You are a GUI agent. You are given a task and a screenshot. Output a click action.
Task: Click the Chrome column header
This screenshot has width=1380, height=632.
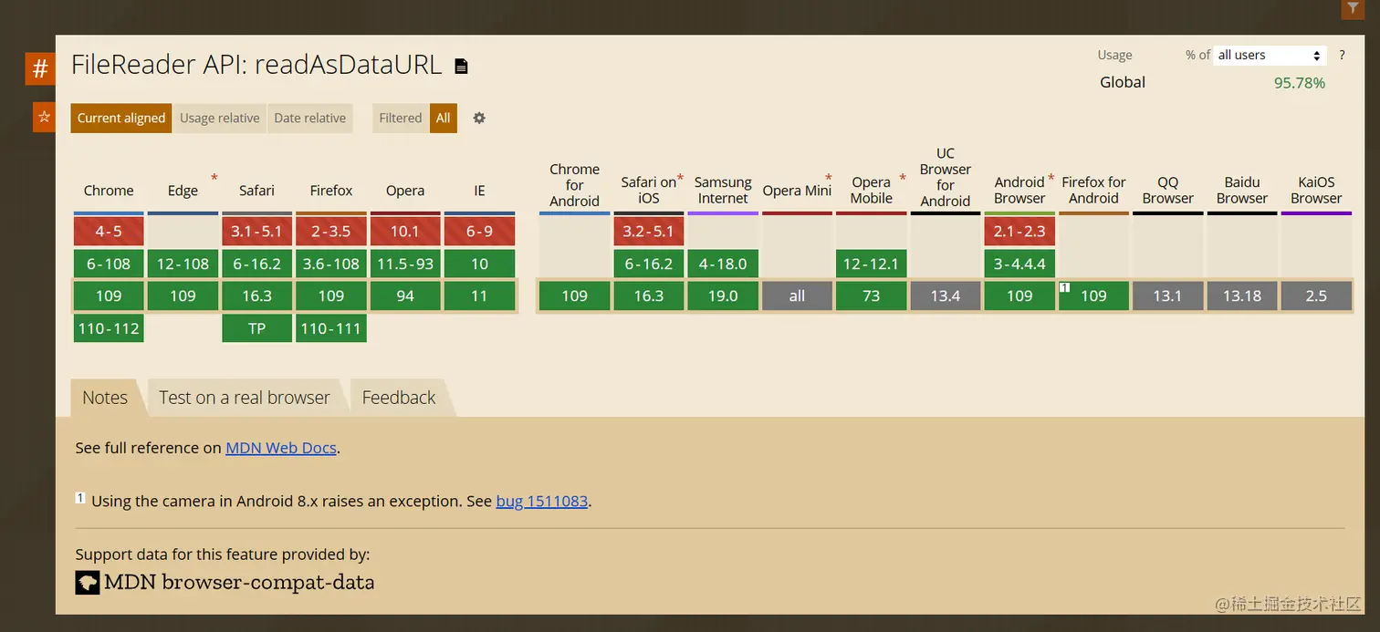tap(109, 191)
